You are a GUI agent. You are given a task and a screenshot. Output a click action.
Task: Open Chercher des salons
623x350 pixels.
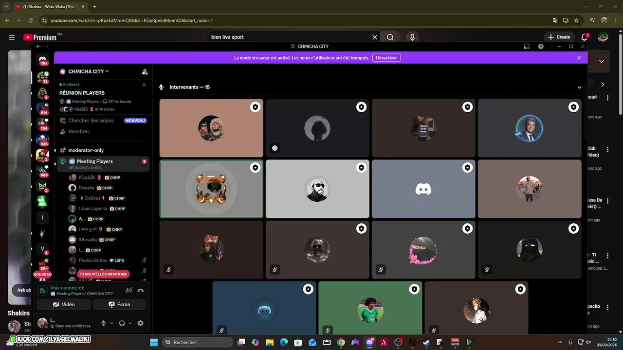tap(103, 121)
